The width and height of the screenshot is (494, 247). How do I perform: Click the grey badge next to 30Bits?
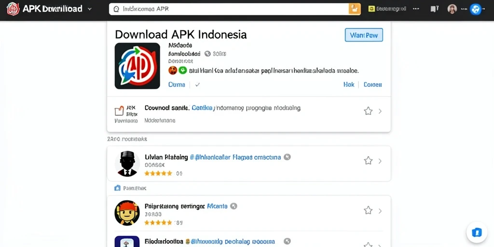pyautogui.click(x=207, y=54)
